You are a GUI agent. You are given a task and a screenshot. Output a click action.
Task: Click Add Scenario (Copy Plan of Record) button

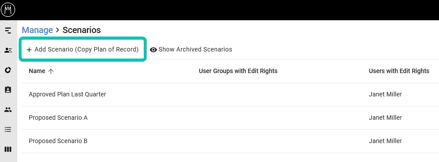pyautogui.click(x=83, y=49)
